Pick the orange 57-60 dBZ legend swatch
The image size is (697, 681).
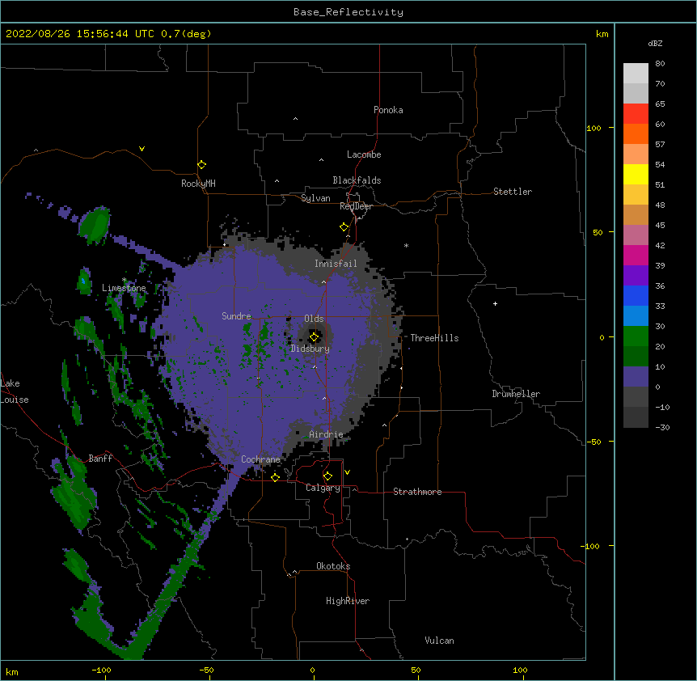click(636, 133)
